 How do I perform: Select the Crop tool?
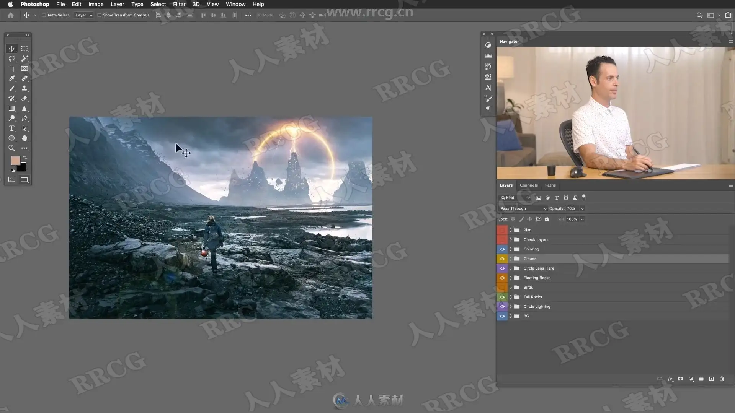[x=11, y=68]
